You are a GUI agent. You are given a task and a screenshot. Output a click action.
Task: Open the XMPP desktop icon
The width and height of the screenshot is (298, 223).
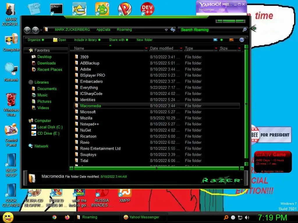125,195
